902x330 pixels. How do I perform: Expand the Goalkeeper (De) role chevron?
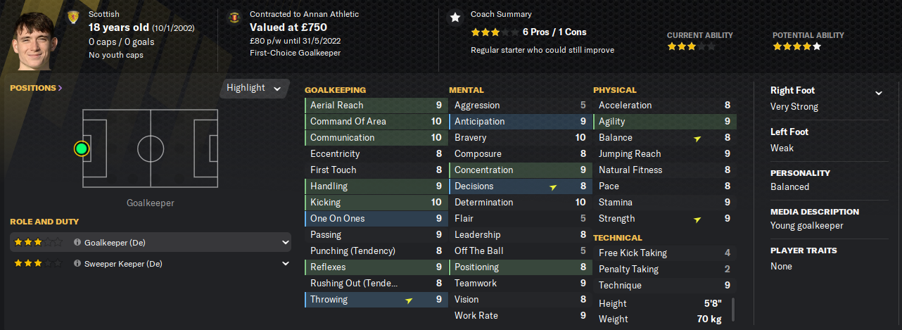click(286, 243)
